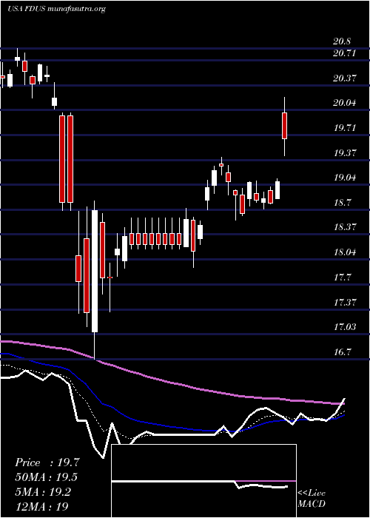Click the 20.71 price axis label
The image size is (370, 518).
344,53
